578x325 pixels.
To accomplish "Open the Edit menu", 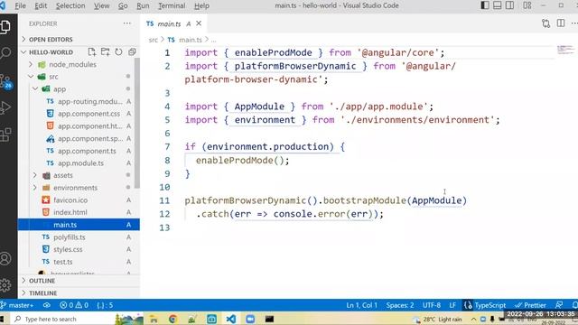I will tap(41, 5).
